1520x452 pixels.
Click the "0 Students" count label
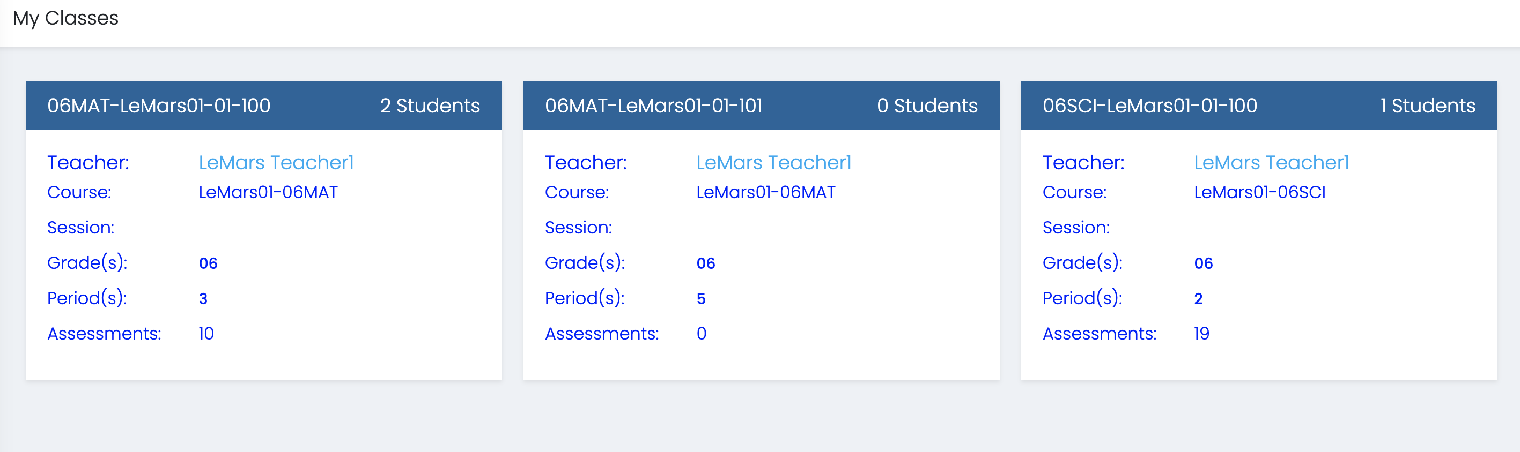click(x=926, y=106)
